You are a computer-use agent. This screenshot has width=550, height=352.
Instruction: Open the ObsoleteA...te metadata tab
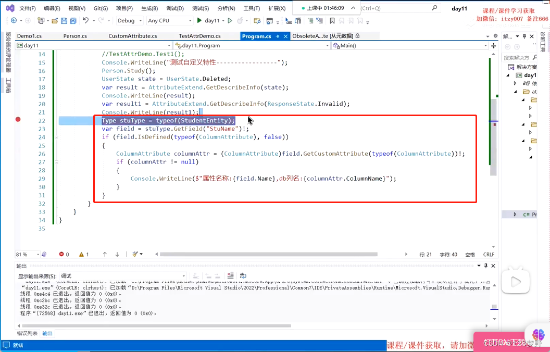coord(326,36)
